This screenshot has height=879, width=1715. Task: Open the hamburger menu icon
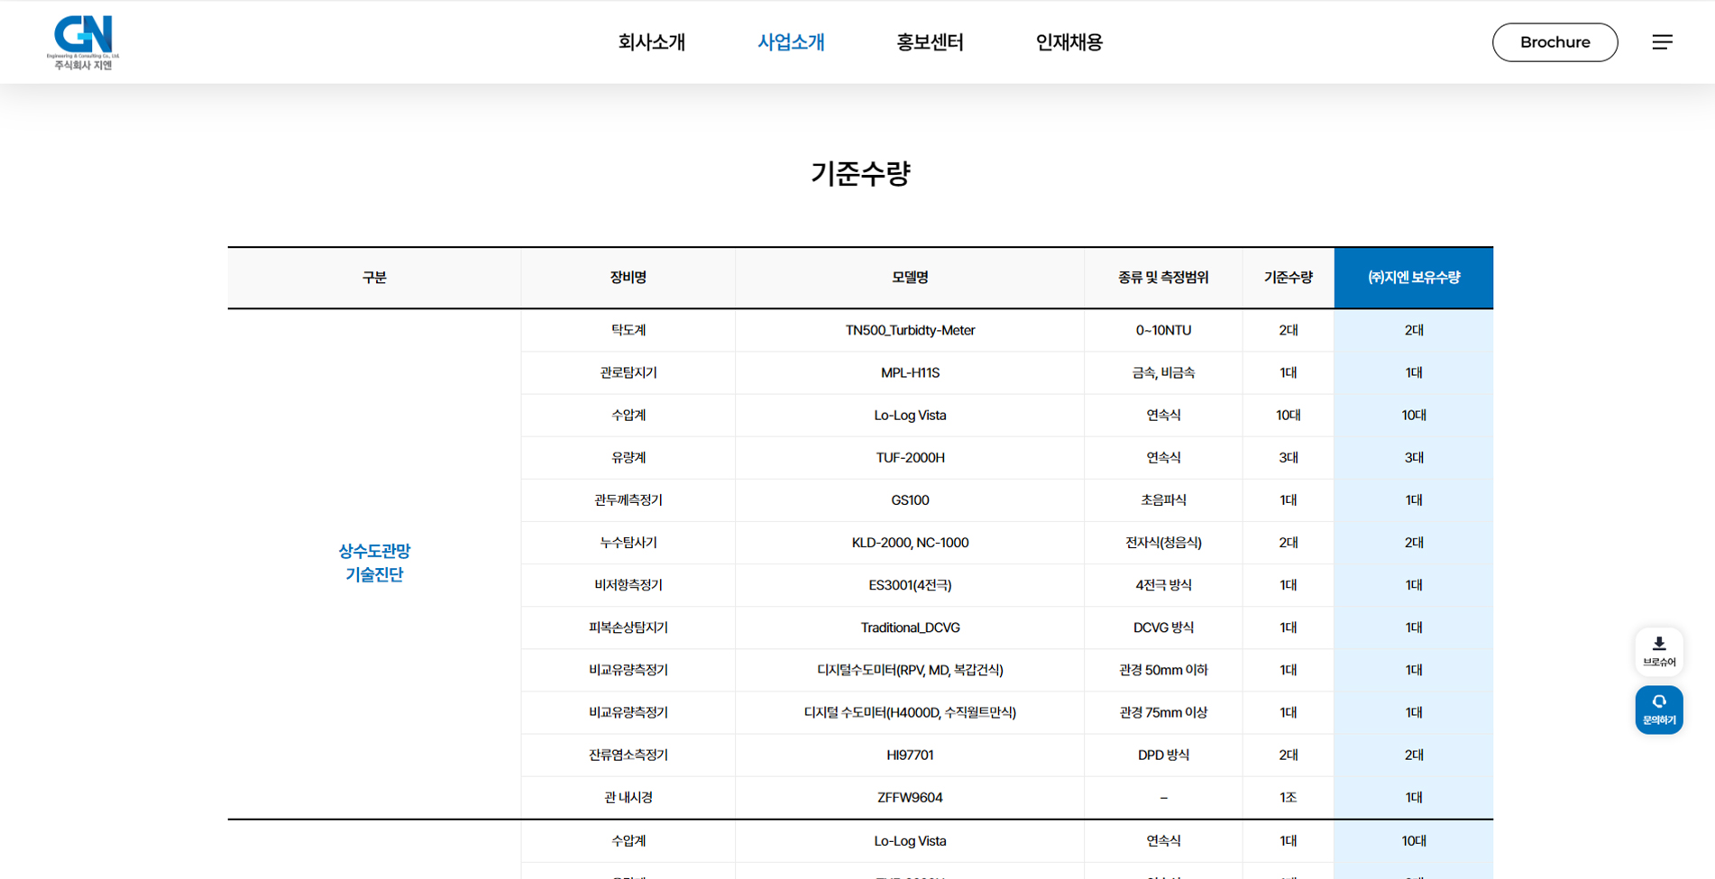pos(1662,42)
